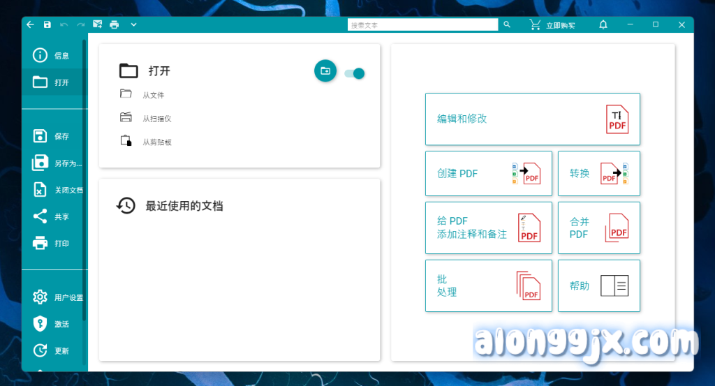Click the email envelope icon in toolbar
Screen dimensions: 715x386
pos(98,24)
